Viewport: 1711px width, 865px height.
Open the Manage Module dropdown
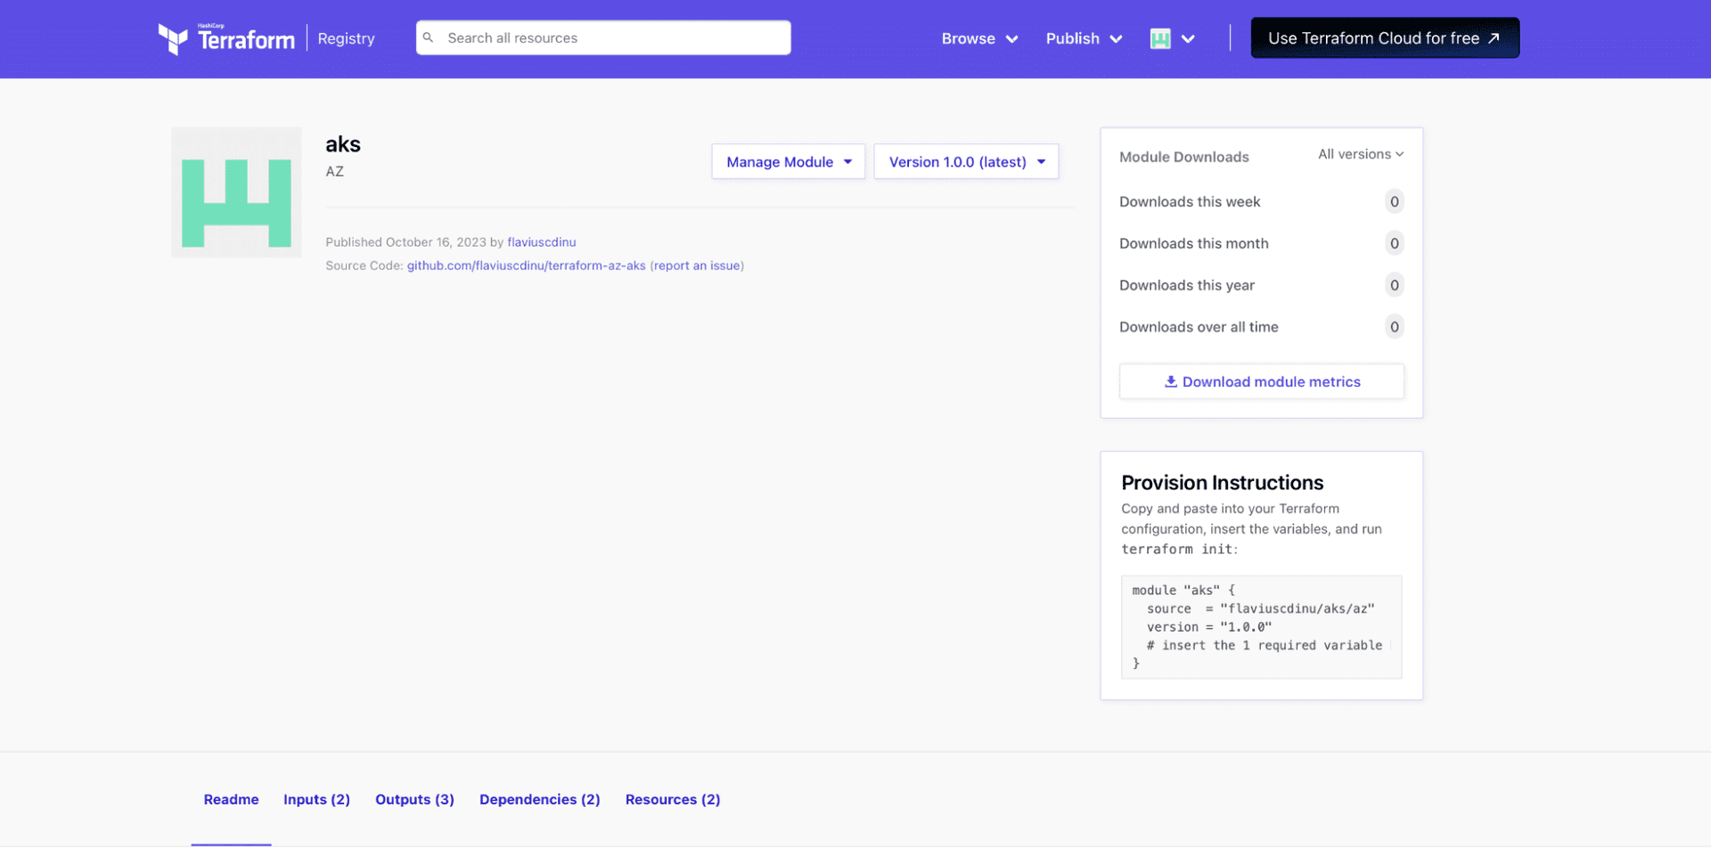787,161
